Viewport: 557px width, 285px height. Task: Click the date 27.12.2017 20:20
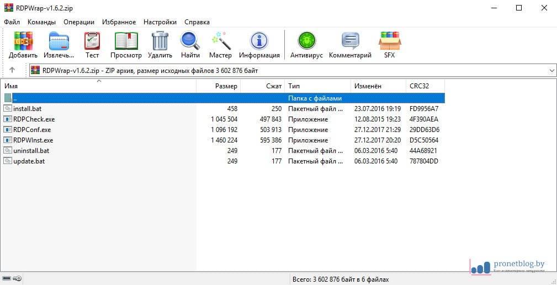[x=378, y=140]
